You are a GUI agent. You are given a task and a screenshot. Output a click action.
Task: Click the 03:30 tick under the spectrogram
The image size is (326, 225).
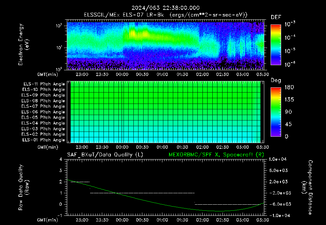pyautogui.click(x=263, y=74)
